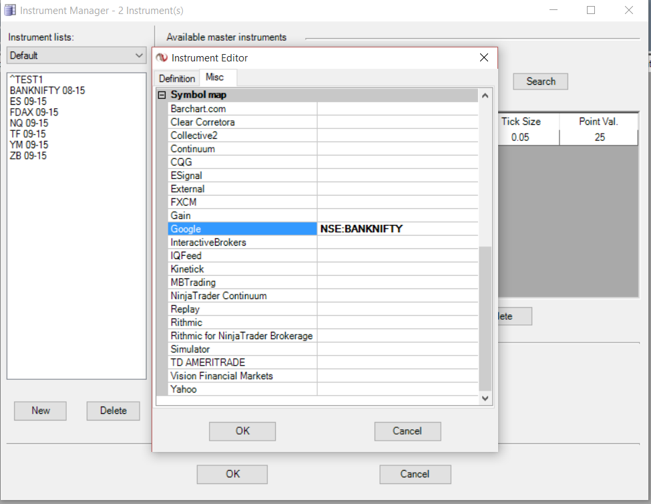The width and height of the screenshot is (651, 504).
Task: Click the Point Val. column header
Action: (599, 121)
